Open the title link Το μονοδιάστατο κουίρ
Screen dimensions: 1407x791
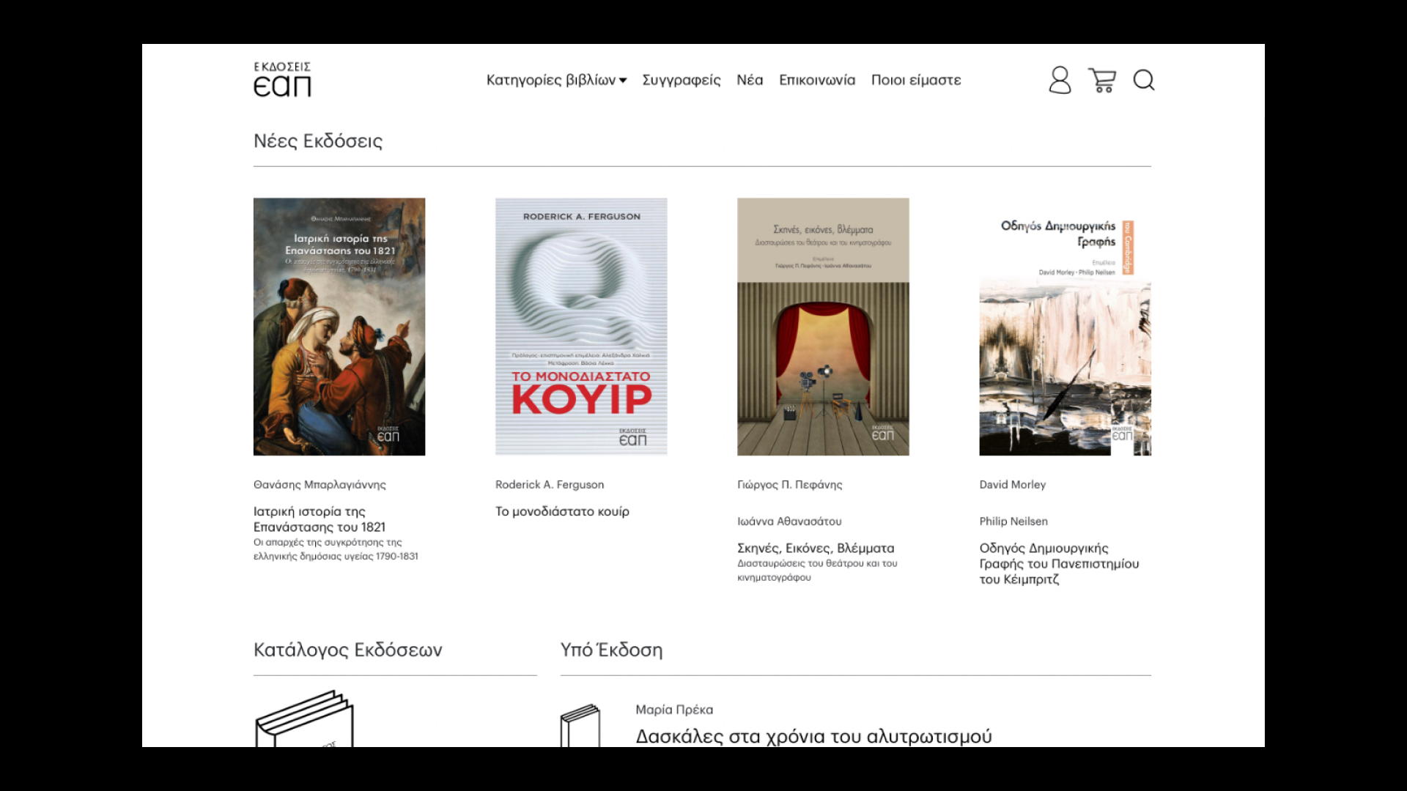click(562, 511)
